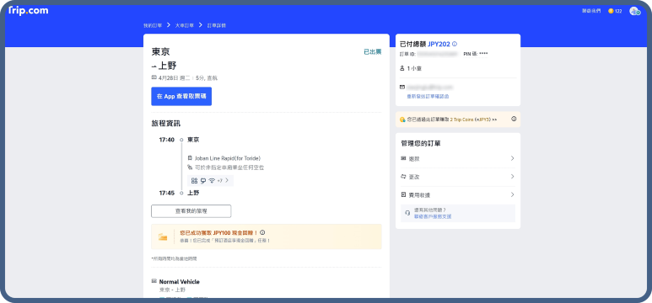Expand the +7 more amenities chevron
Screen dimensions: 652x303
227,181
